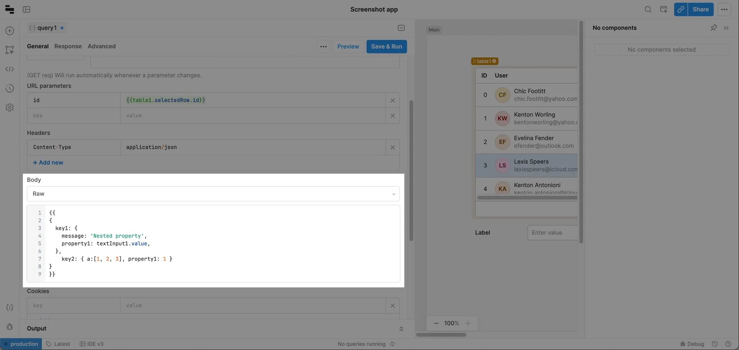Open the status bar history clock icon
This screenshot has width=739, height=350.
point(715,344)
